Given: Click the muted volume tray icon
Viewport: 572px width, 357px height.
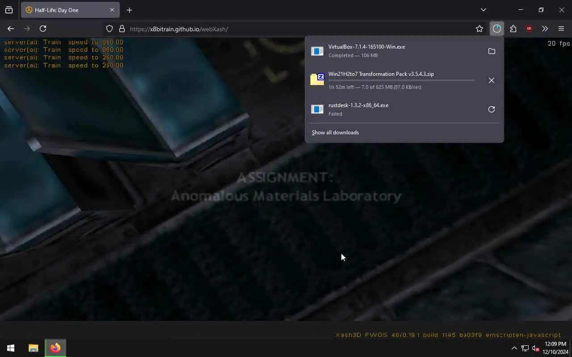Looking at the screenshot, I should [536, 348].
